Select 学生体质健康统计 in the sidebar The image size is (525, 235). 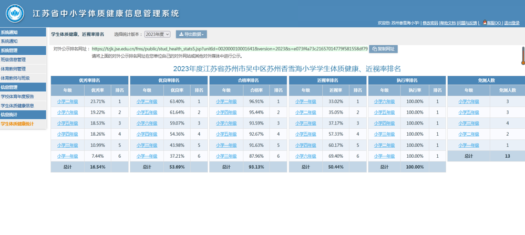point(23,124)
